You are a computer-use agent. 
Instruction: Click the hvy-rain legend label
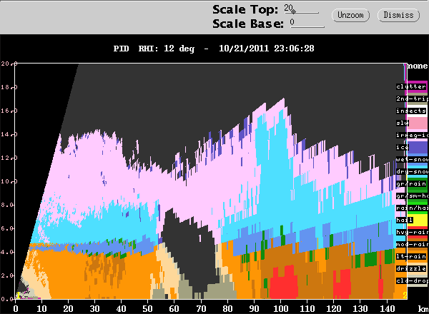(x=412, y=232)
